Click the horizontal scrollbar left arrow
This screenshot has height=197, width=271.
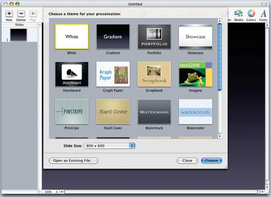pos(61,192)
